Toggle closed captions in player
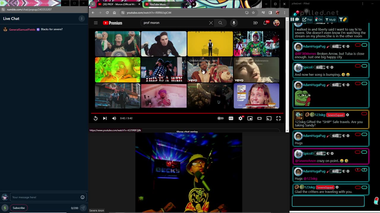Viewport: 380px width, 213px height. click(x=231, y=118)
